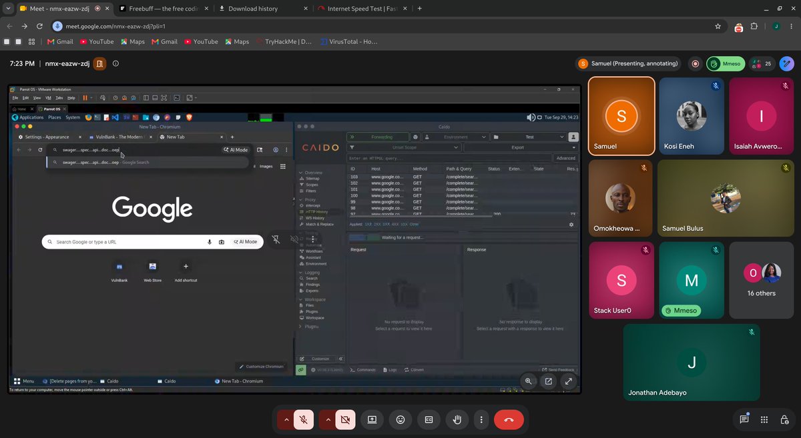Switch to Internet Speed Test tab
801x438 pixels.
[x=360, y=9]
